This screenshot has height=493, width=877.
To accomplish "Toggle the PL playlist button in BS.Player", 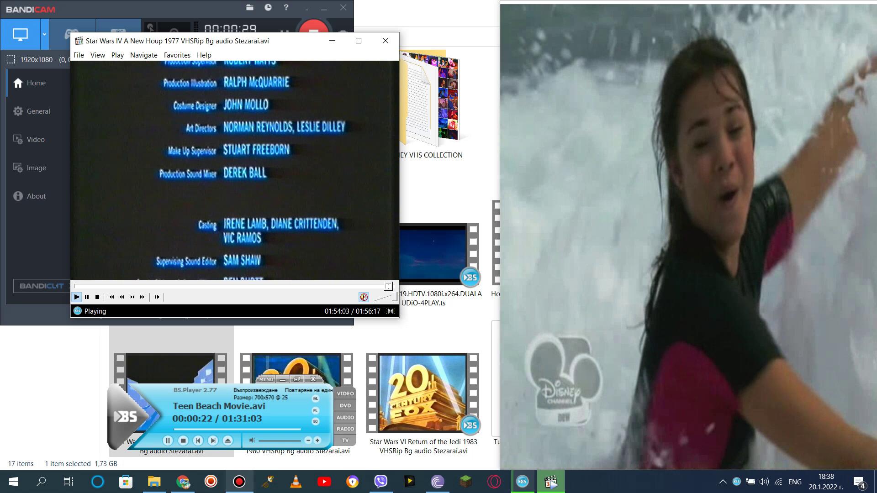I will [315, 410].
